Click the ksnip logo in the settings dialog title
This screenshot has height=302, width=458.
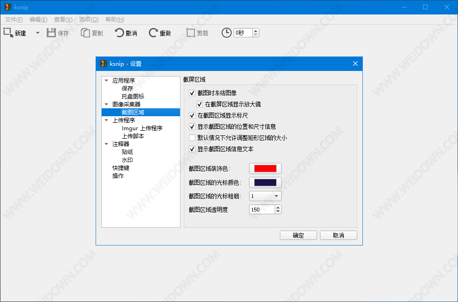click(x=104, y=63)
